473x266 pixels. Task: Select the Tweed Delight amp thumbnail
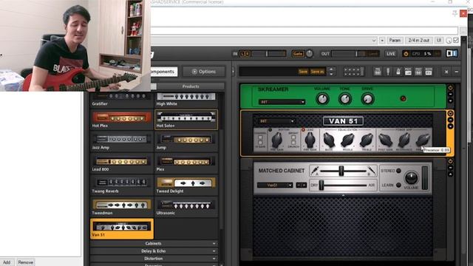[x=186, y=185]
